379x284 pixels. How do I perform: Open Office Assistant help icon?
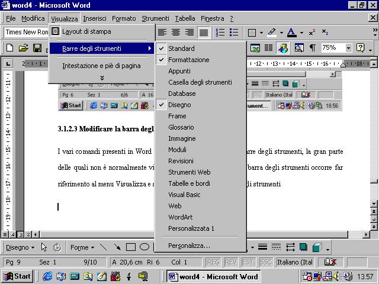pos(360,48)
